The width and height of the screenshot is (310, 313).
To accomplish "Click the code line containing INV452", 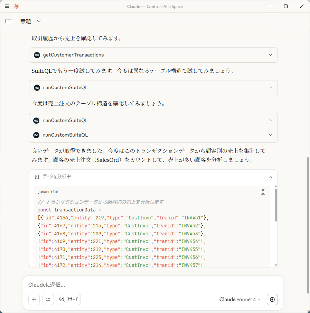I will point(122,226).
